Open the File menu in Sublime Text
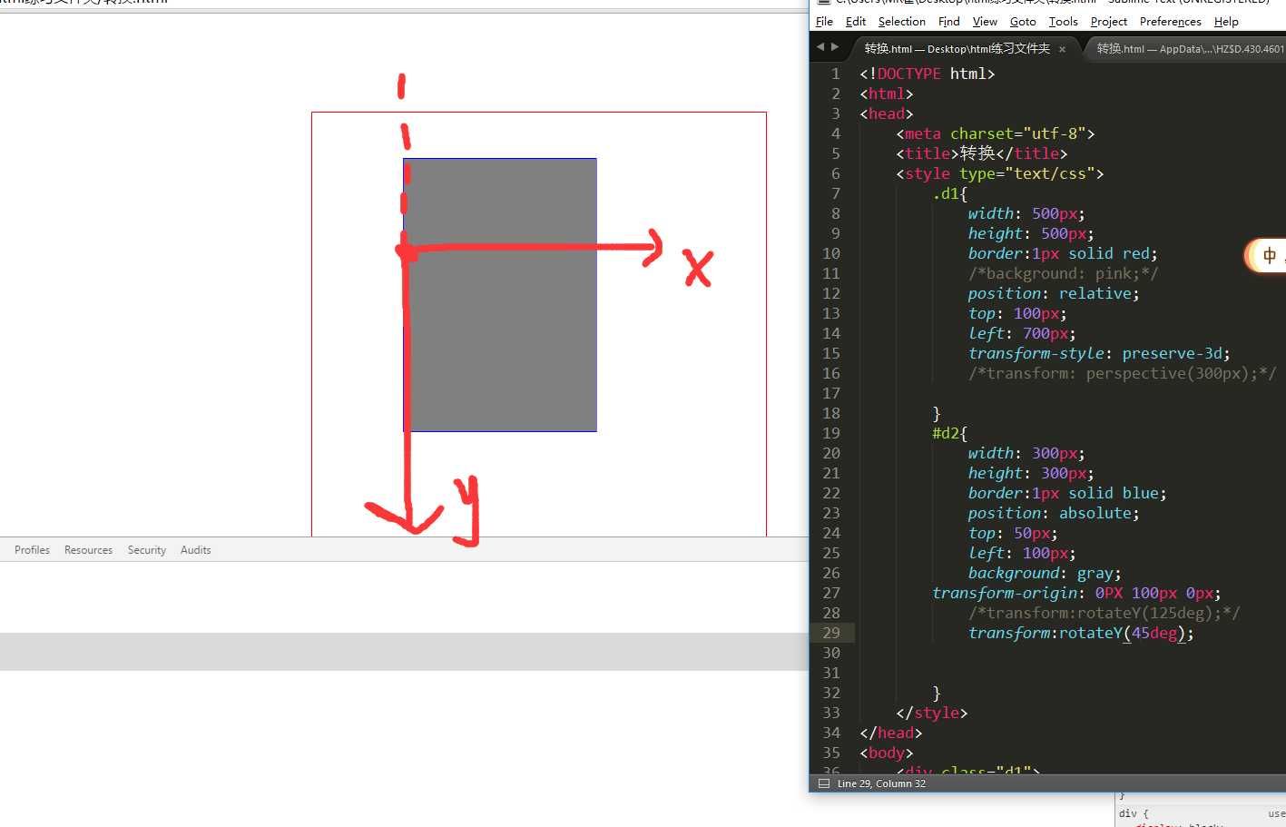Image resolution: width=1286 pixels, height=827 pixels. (x=824, y=22)
